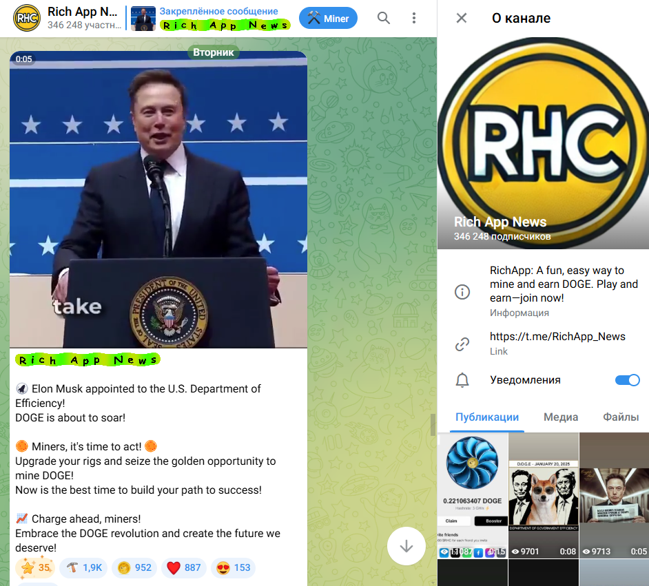Click the Вторник date badge
Screen dimensions: 649x586
213,52
